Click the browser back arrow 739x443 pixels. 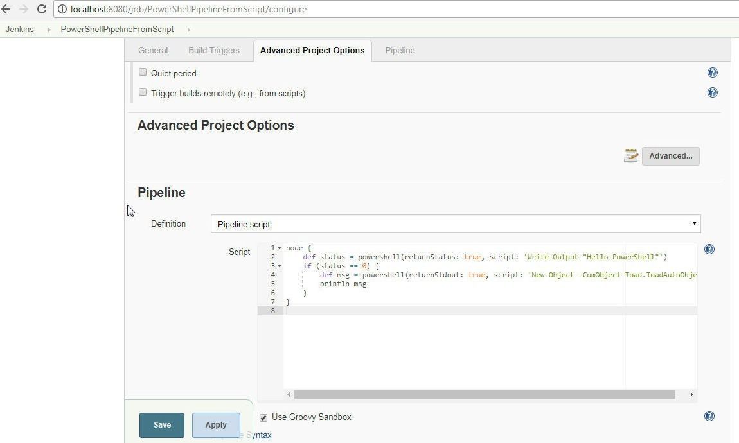6,9
